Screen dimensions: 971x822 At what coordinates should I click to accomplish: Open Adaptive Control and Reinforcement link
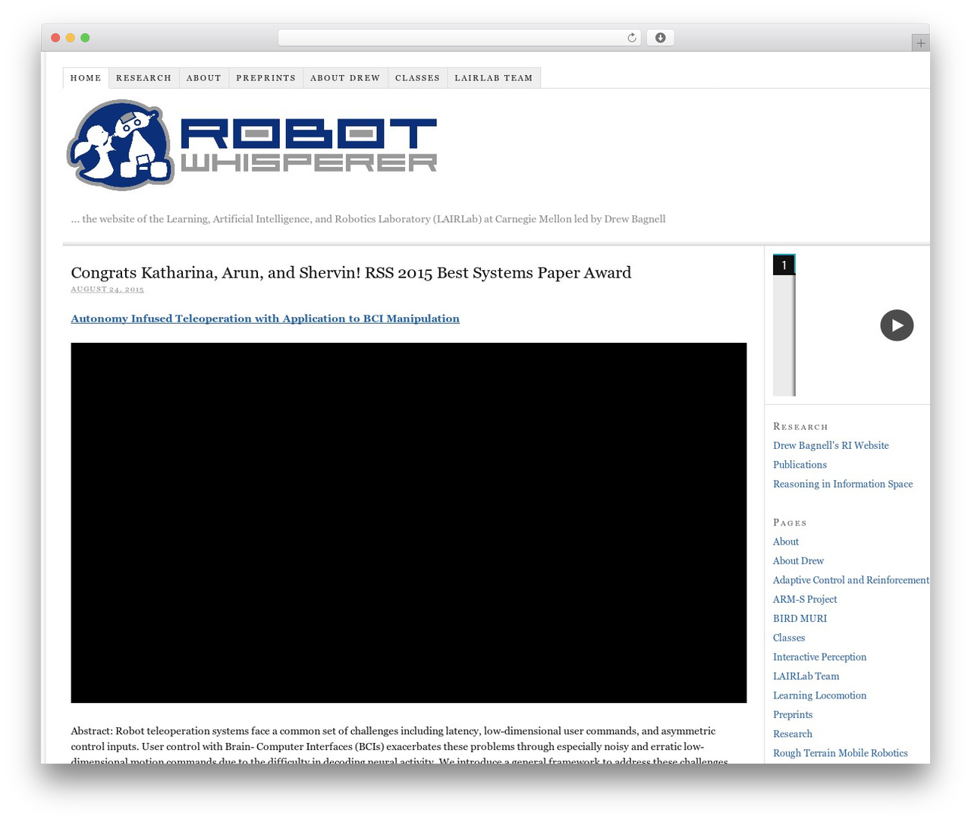click(851, 580)
